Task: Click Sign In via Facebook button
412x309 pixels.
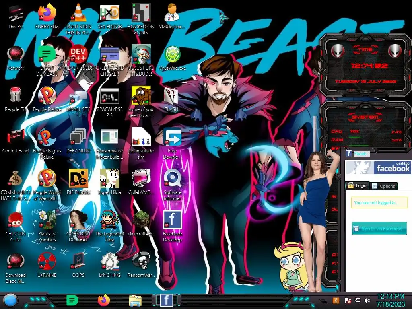Action: click(379, 229)
